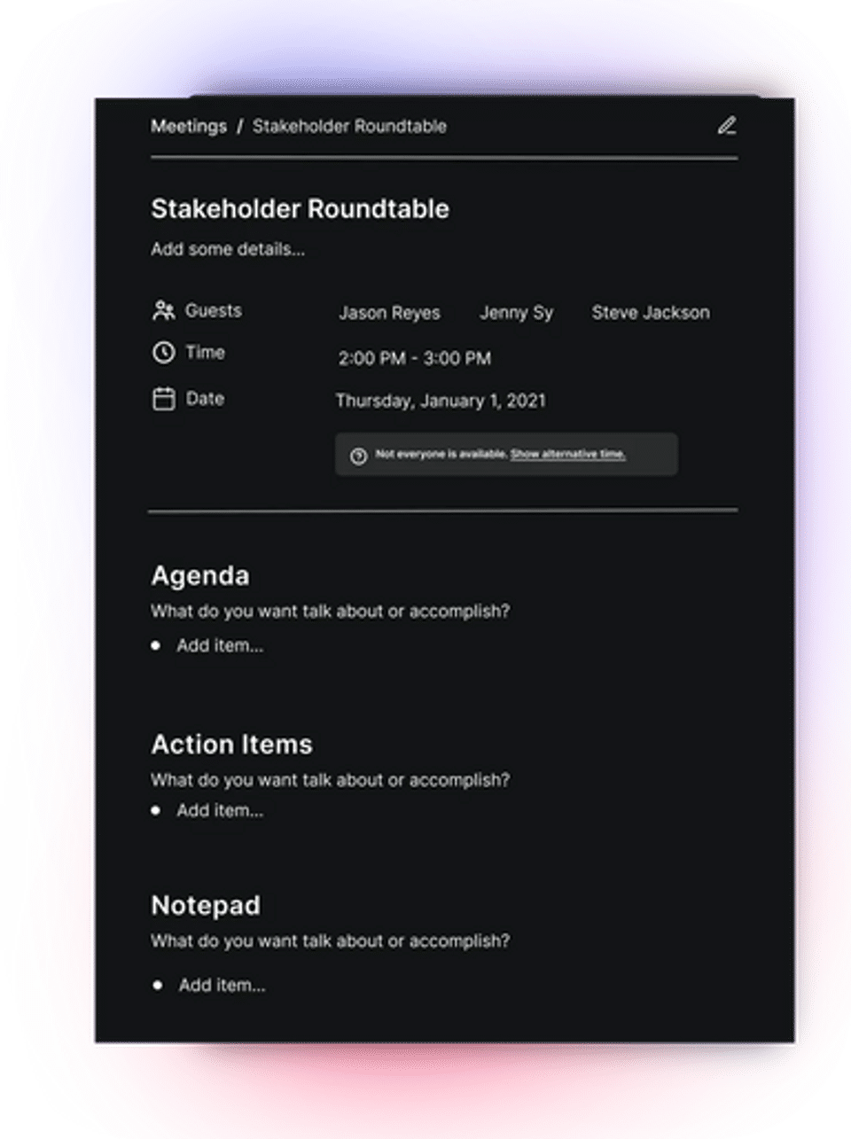Click the Thursday, January 1, 2021 date

click(441, 401)
